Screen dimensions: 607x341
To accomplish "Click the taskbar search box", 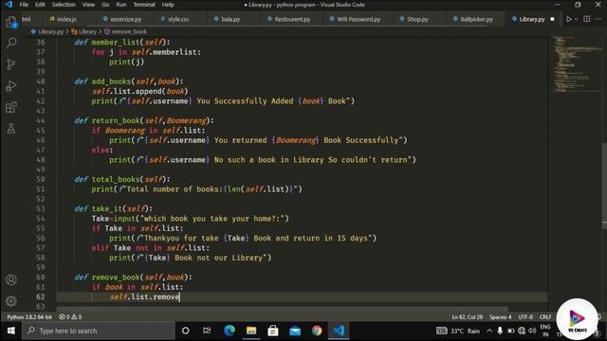I will tap(99, 331).
